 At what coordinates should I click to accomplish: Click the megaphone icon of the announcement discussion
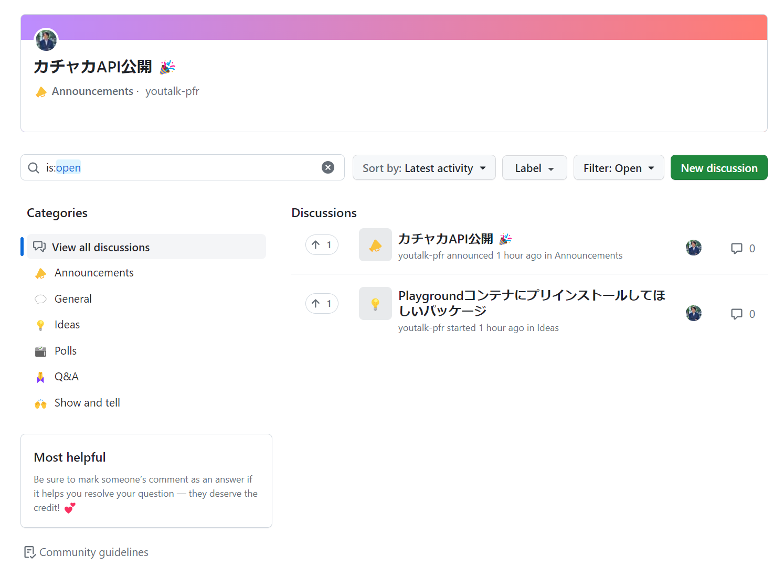click(375, 245)
